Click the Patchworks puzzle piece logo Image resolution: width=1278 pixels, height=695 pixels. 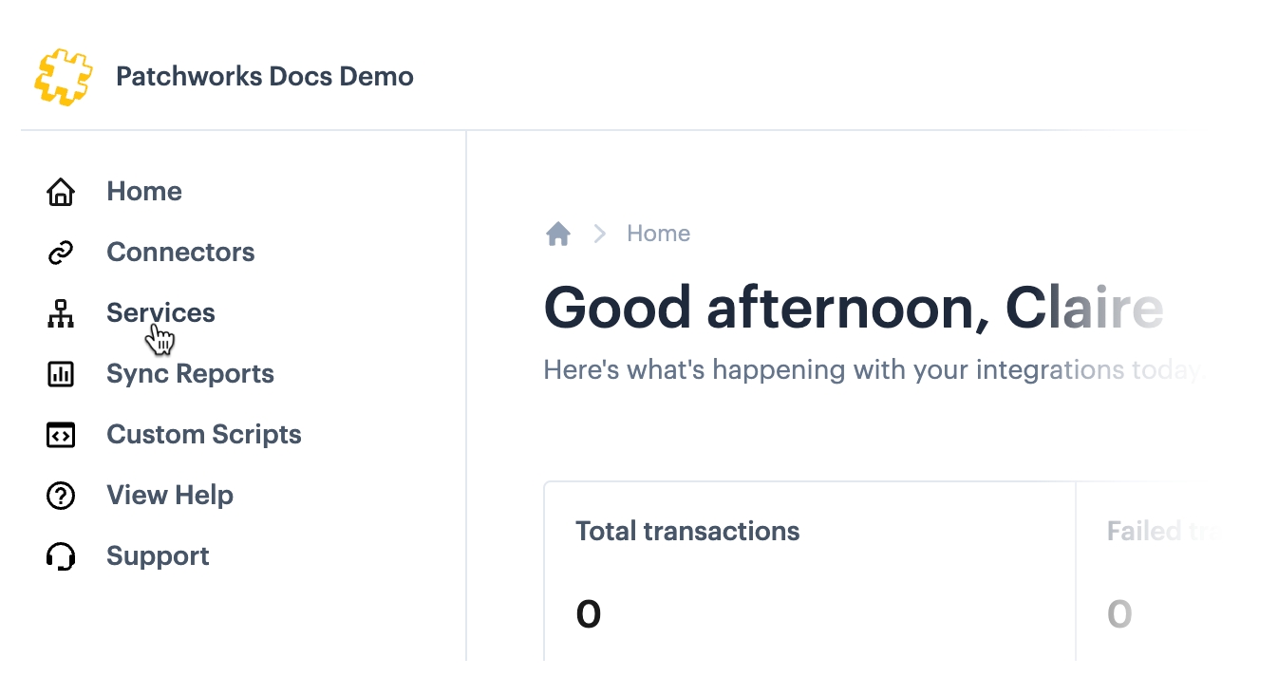pos(63,77)
